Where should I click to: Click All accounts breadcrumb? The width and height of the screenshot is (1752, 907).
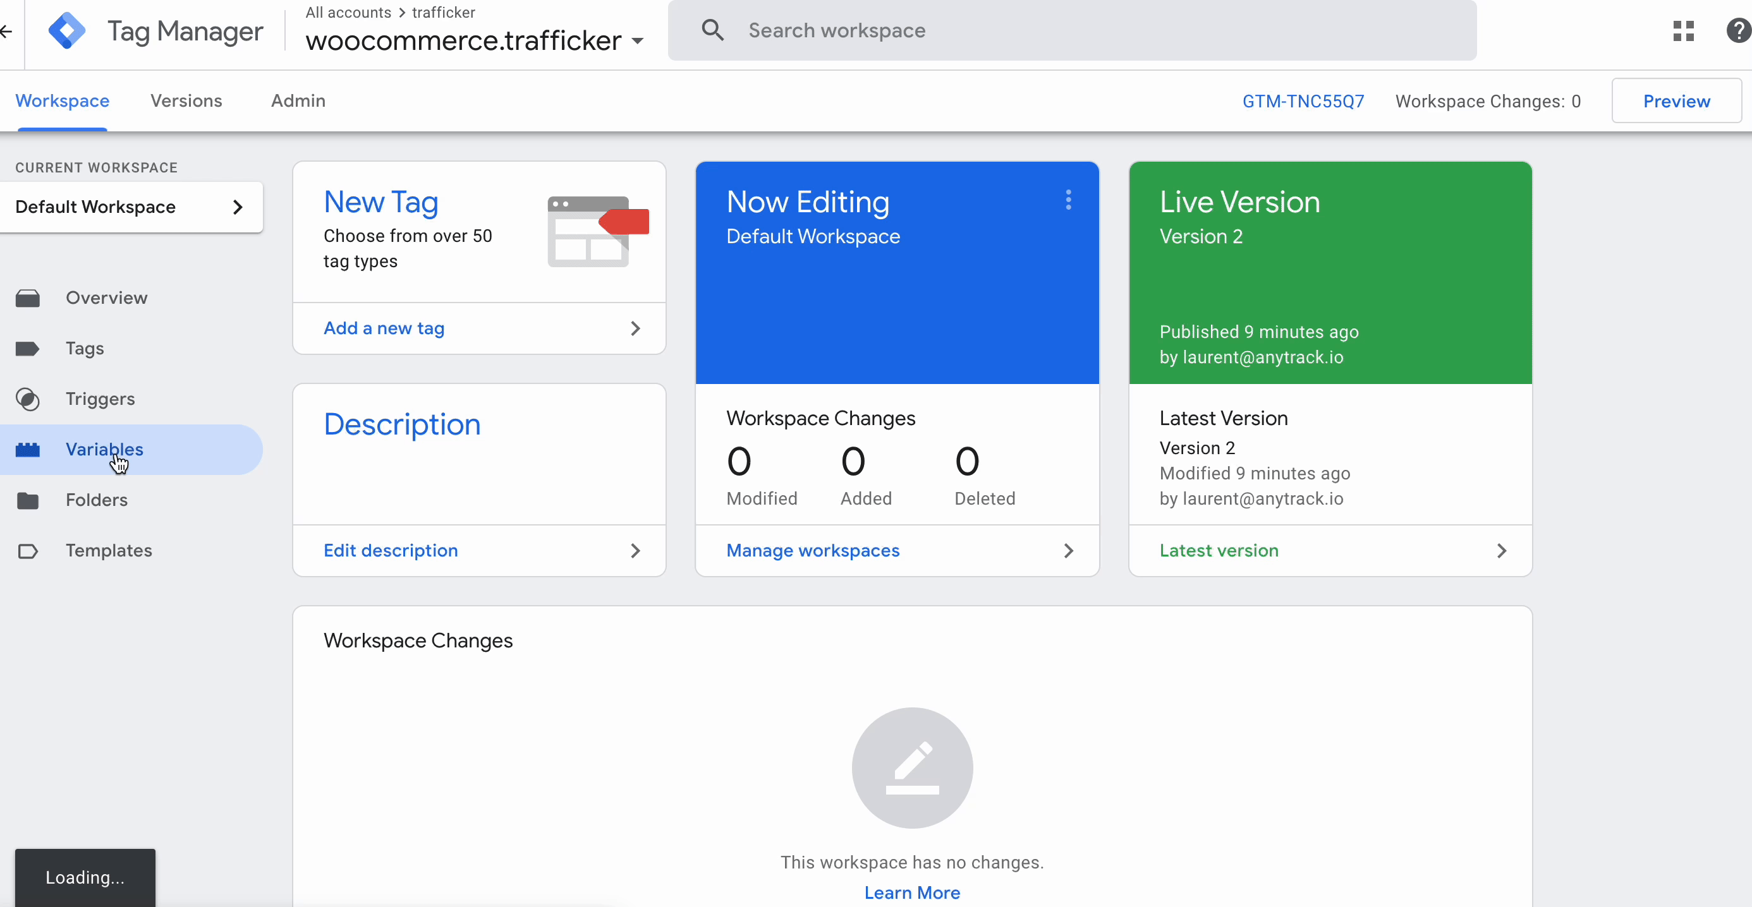(x=348, y=12)
